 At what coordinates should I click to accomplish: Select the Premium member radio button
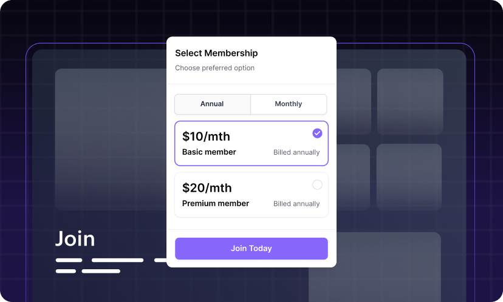[x=317, y=185]
